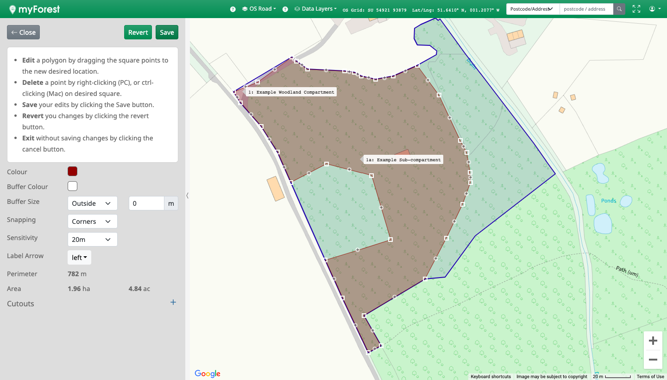Open help icon beside OS Road
The image size is (667, 380).
(x=233, y=9)
